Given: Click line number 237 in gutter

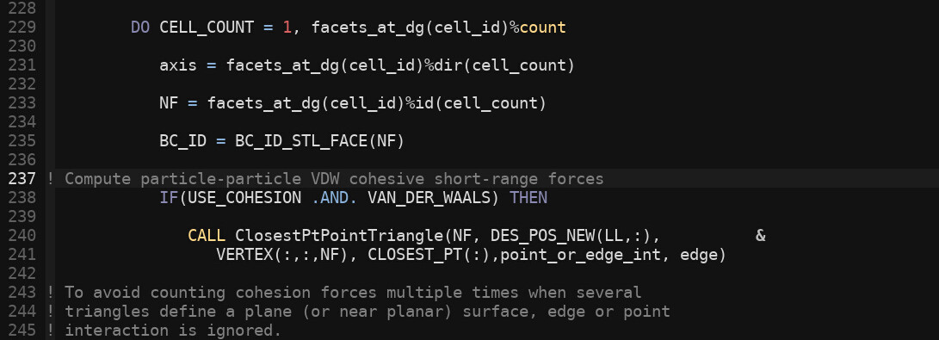Looking at the screenshot, I should 22,178.
